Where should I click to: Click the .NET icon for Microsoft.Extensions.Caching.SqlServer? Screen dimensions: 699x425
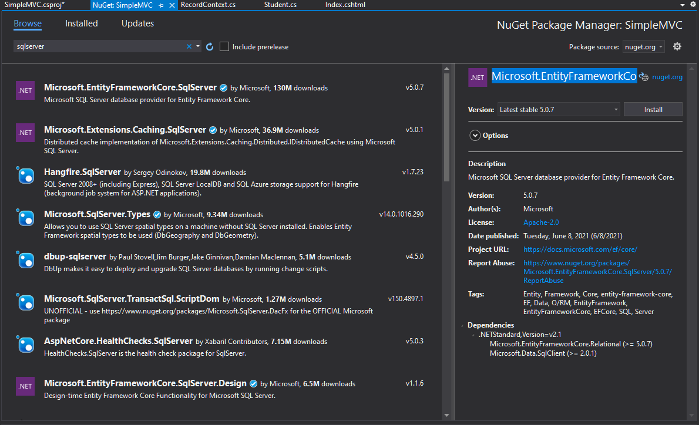click(x=25, y=133)
